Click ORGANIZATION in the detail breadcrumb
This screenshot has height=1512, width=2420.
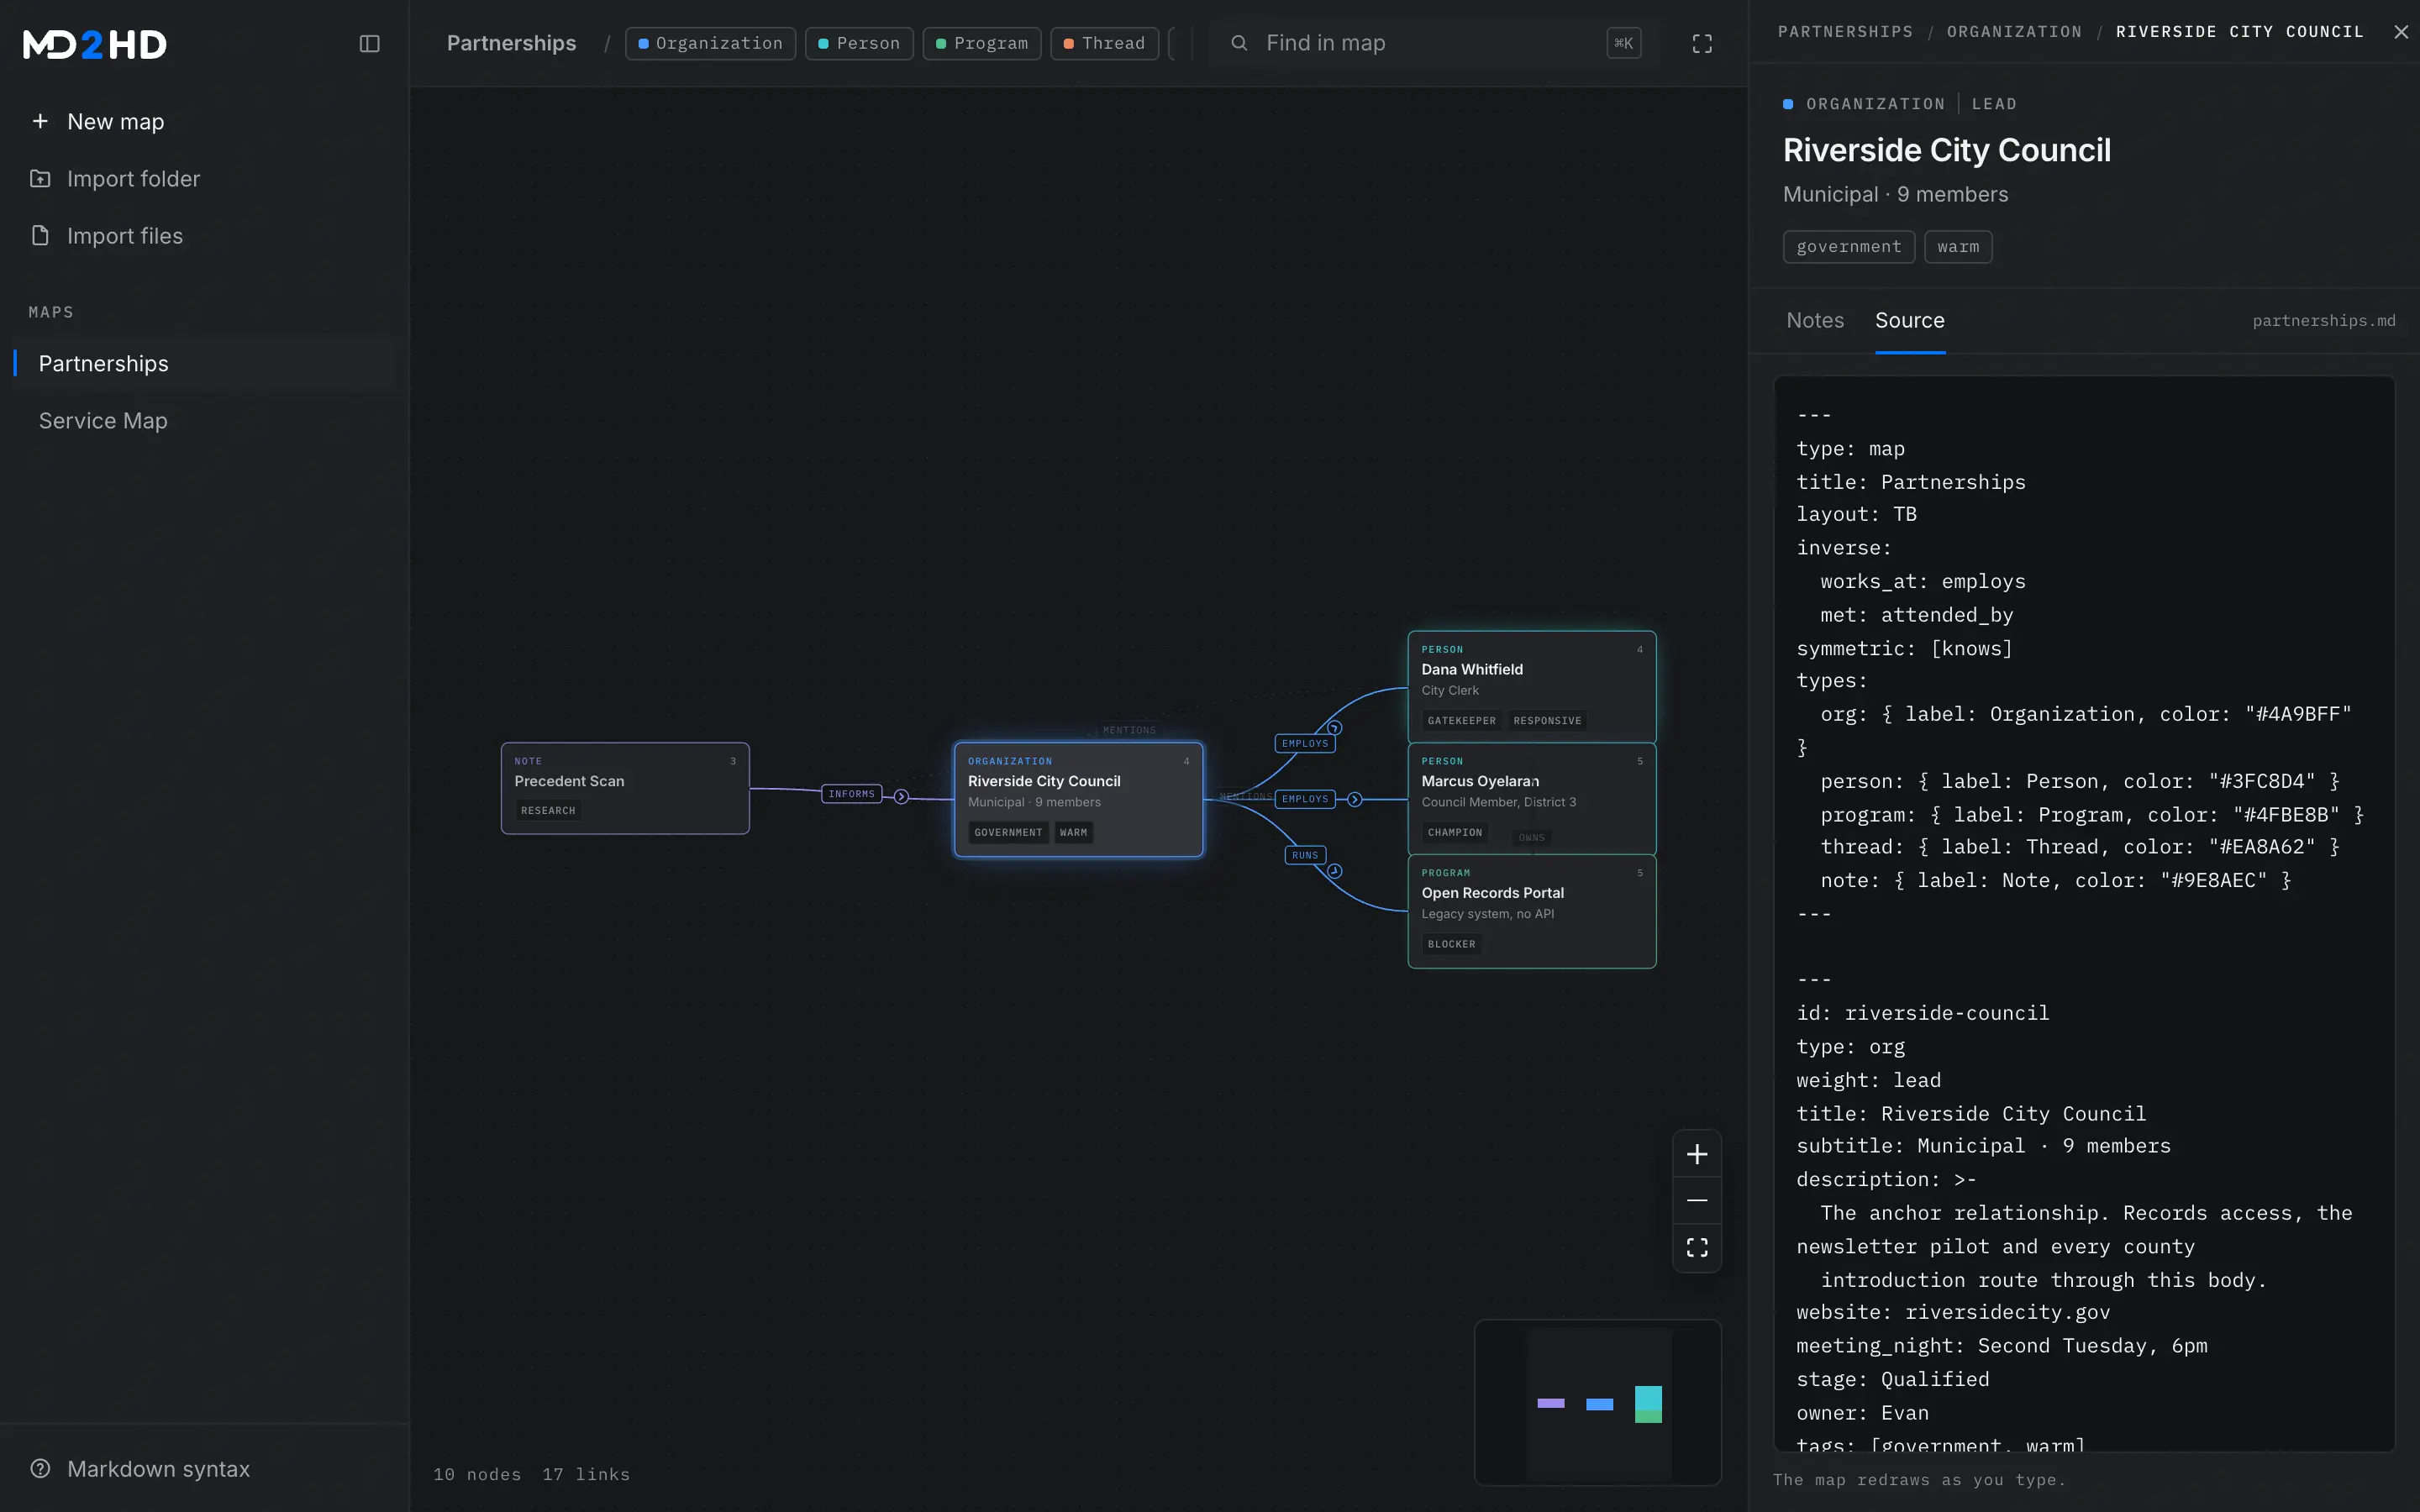tap(2014, 32)
